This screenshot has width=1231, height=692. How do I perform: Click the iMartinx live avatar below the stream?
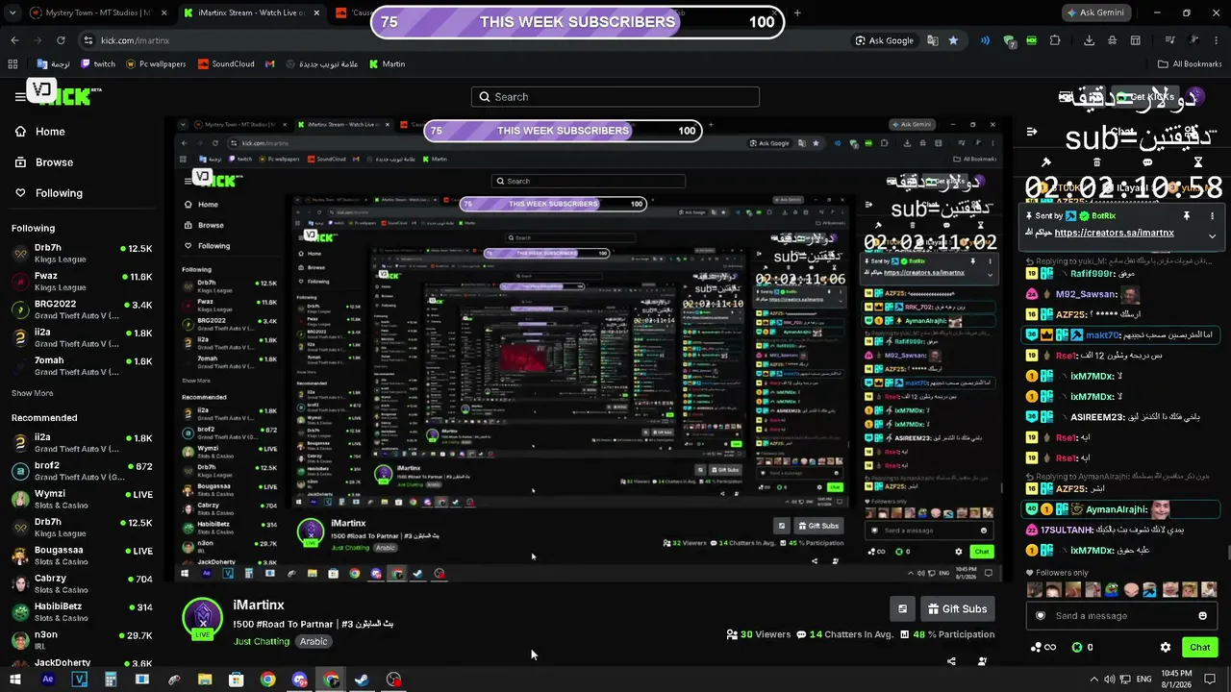(202, 619)
